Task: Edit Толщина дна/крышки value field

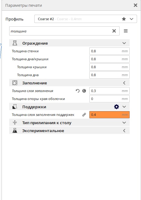Action: [x=109, y=59]
